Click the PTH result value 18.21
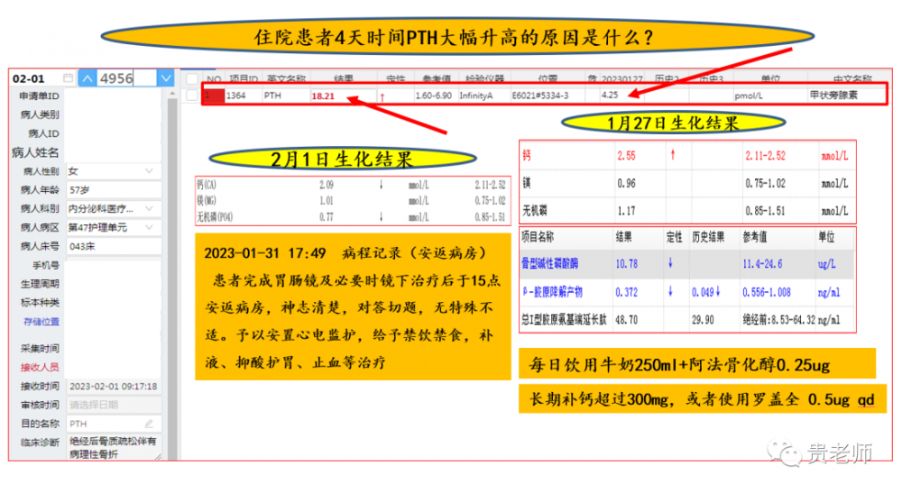This screenshot has height=493, width=902. (x=323, y=94)
